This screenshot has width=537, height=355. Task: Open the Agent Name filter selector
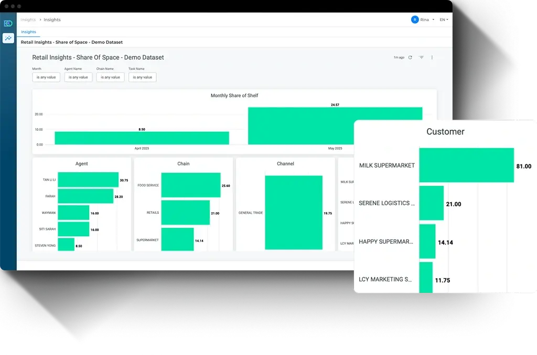78,77
